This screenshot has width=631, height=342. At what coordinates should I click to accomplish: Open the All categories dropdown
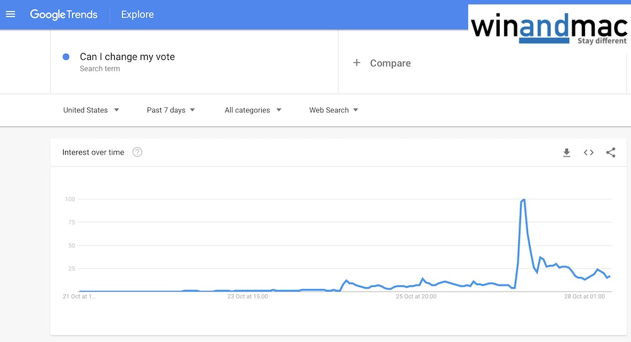[252, 110]
